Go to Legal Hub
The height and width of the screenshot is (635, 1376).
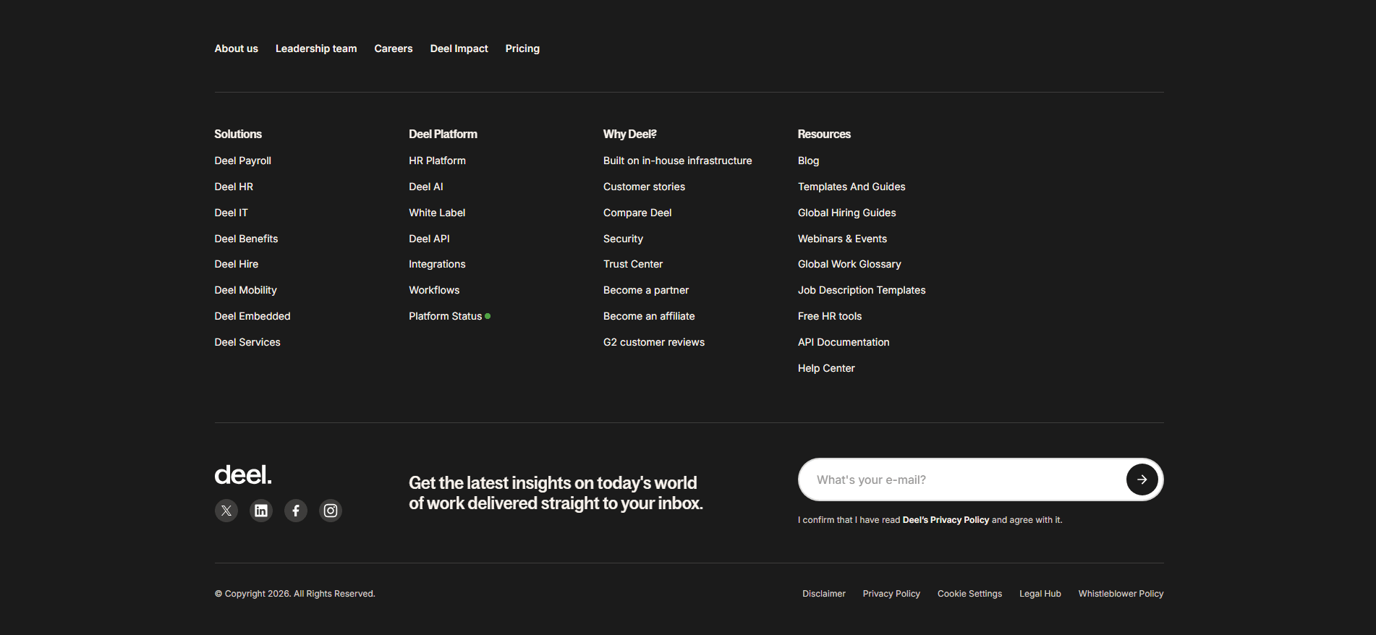coord(1040,594)
